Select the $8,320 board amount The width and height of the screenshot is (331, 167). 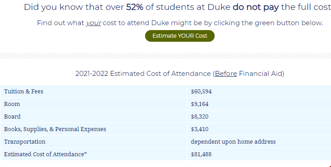[199, 117]
